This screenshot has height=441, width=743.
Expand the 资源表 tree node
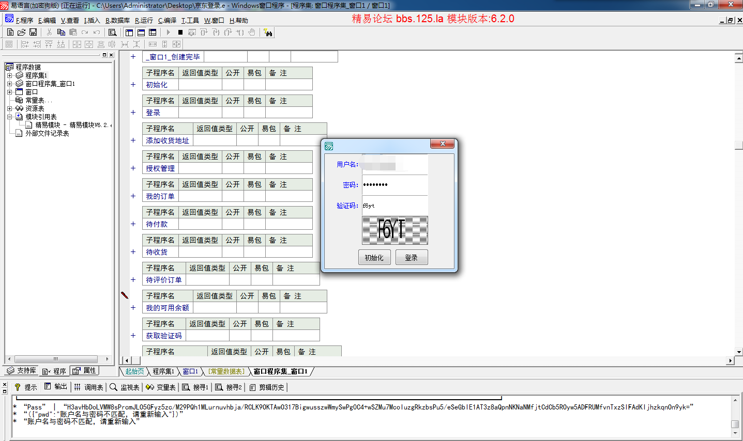pos(9,108)
